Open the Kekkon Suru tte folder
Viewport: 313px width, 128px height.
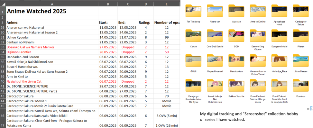236,86
